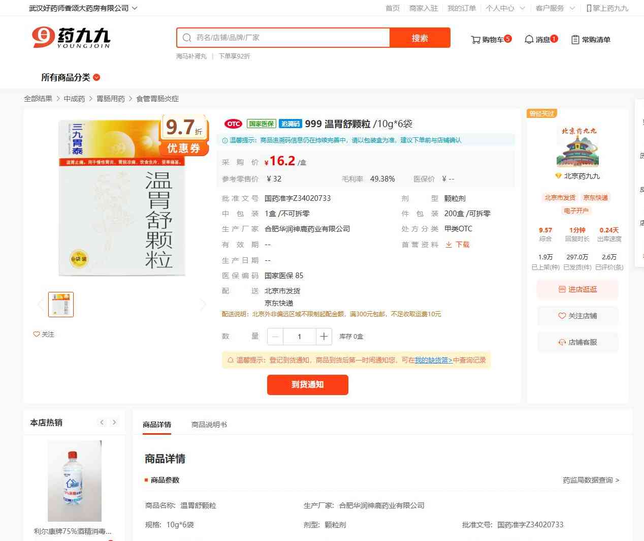Select the 商品详情 tab
The height and width of the screenshot is (541, 644).
(x=157, y=425)
